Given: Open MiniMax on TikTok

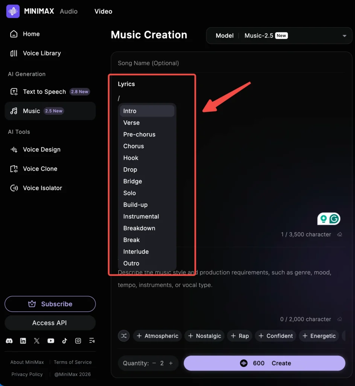Looking at the screenshot, I should click(64, 340).
